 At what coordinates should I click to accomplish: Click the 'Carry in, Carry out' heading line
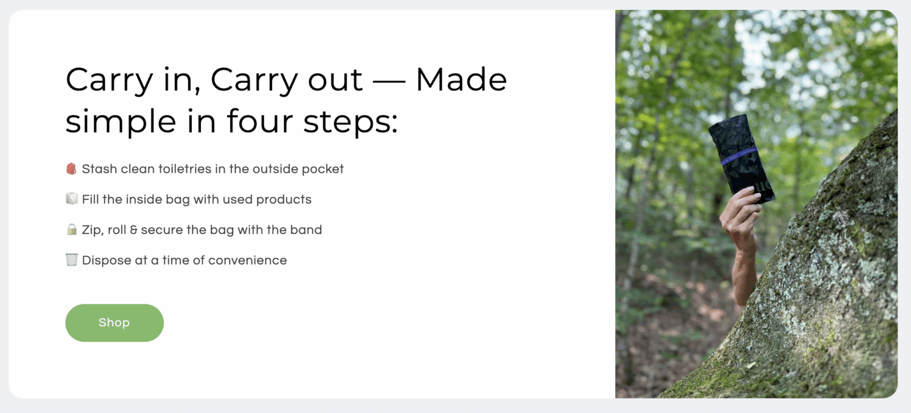click(x=286, y=80)
